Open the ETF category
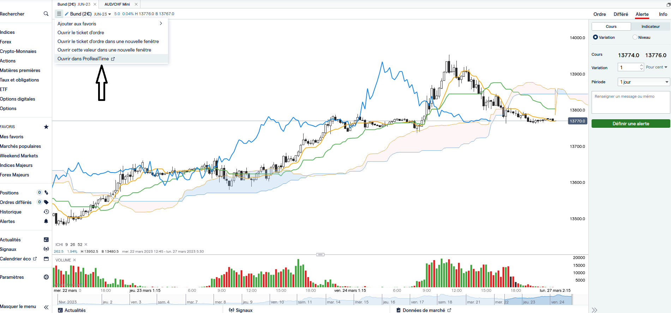The height and width of the screenshot is (313, 671). 4,89
